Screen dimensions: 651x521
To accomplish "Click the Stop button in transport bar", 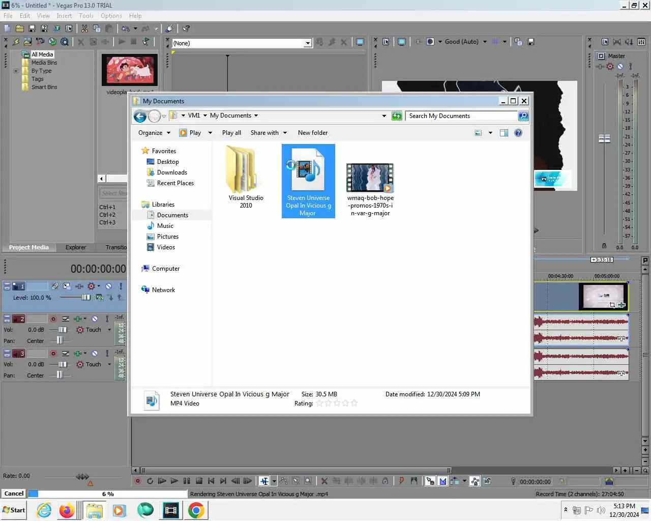I will tap(199, 481).
